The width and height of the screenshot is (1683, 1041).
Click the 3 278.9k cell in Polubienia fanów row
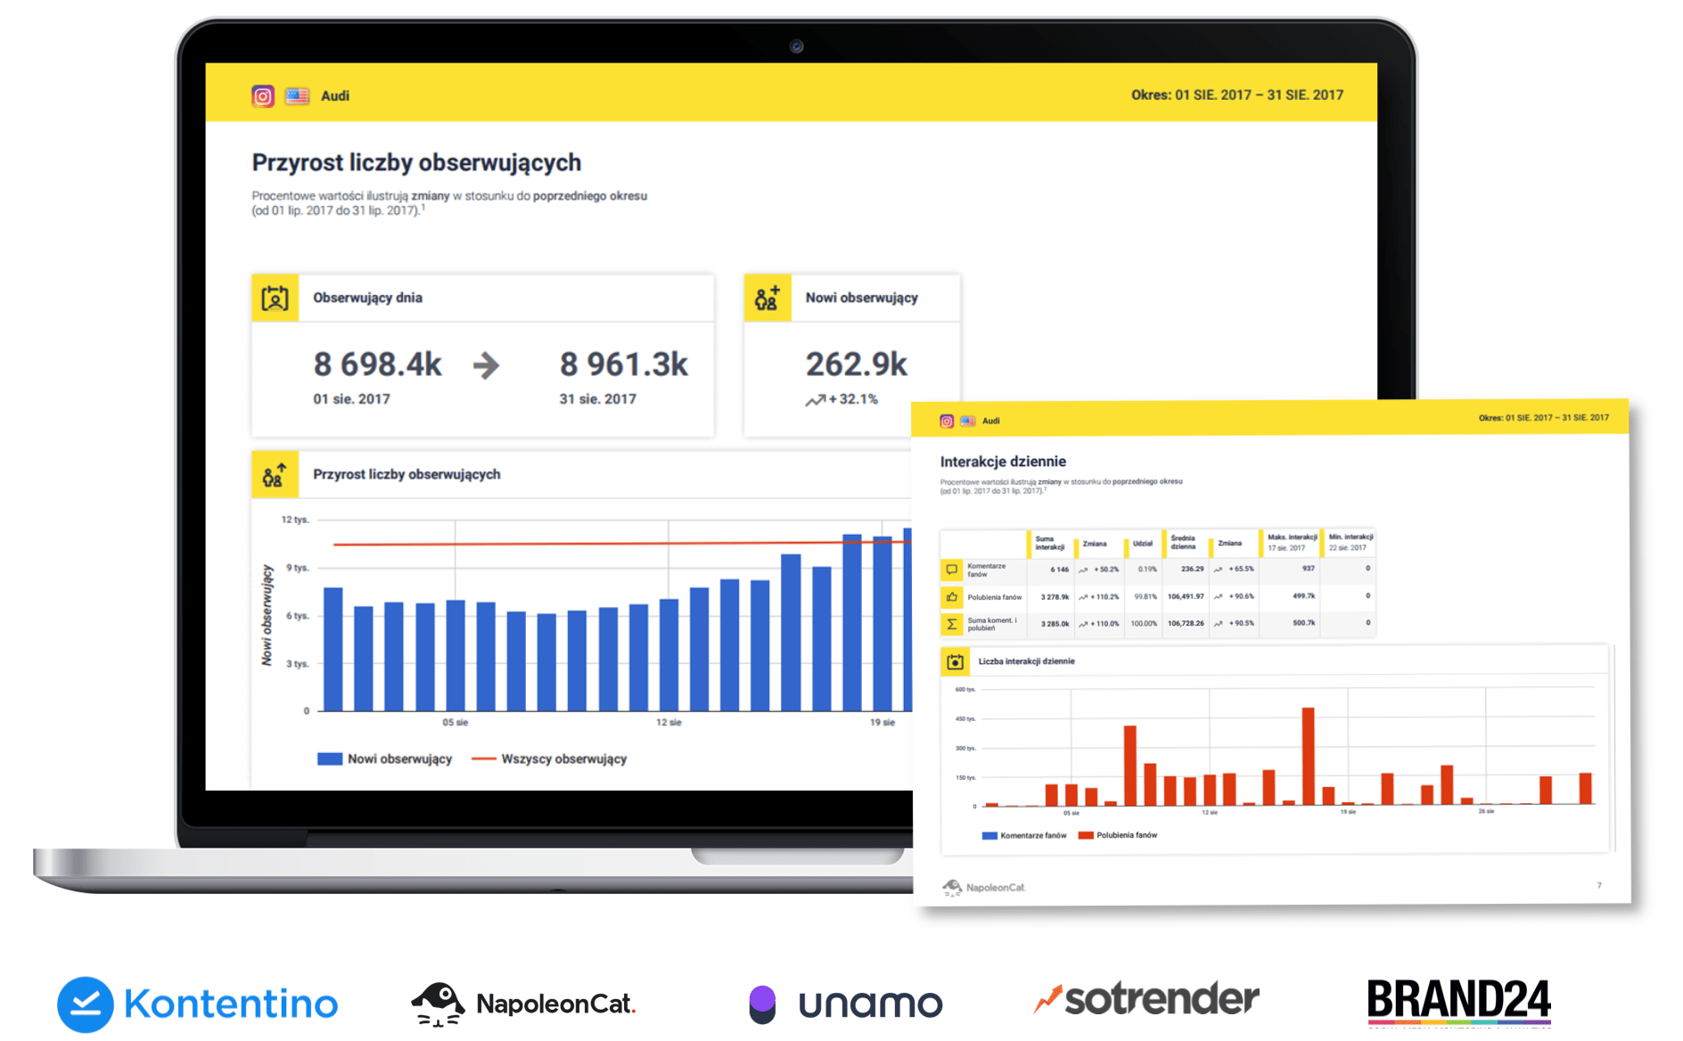1055,597
